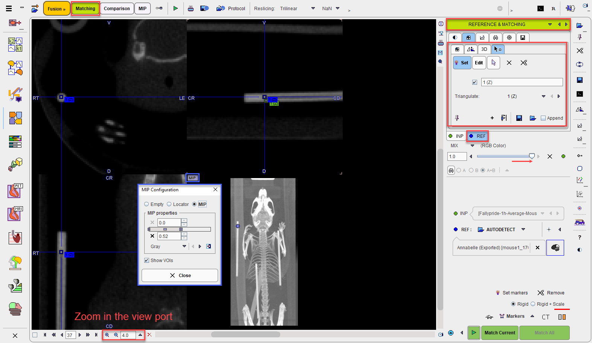Click the R console icon
This screenshot has width=592, height=343.
point(553,8)
